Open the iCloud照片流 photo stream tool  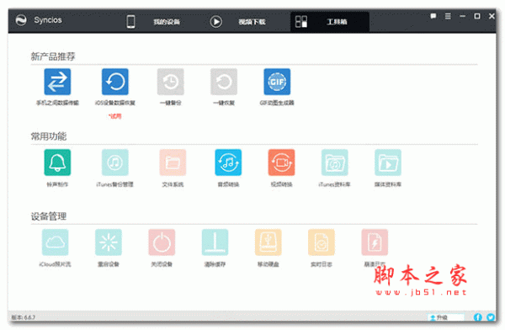(55, 242)
